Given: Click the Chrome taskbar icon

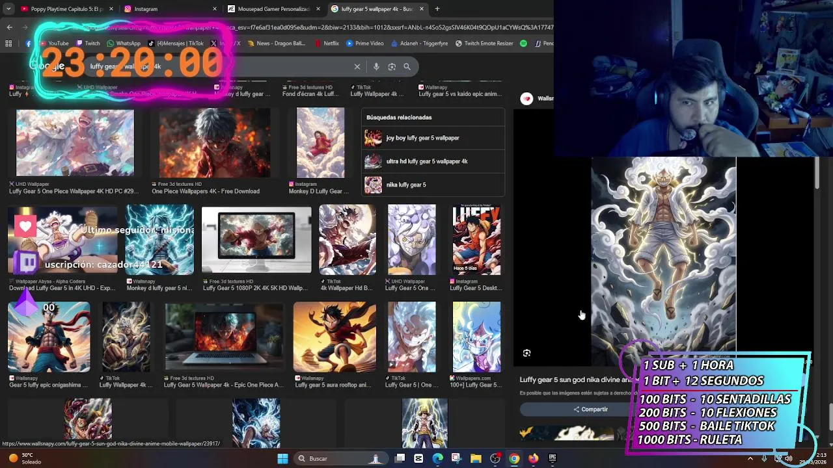Looking at the screenshot, I should (x=514, y=458).
